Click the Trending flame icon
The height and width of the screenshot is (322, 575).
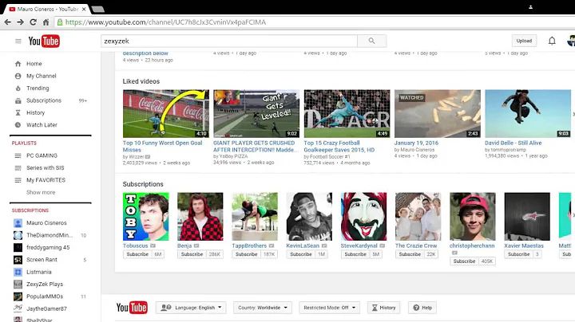click(18, 88)
